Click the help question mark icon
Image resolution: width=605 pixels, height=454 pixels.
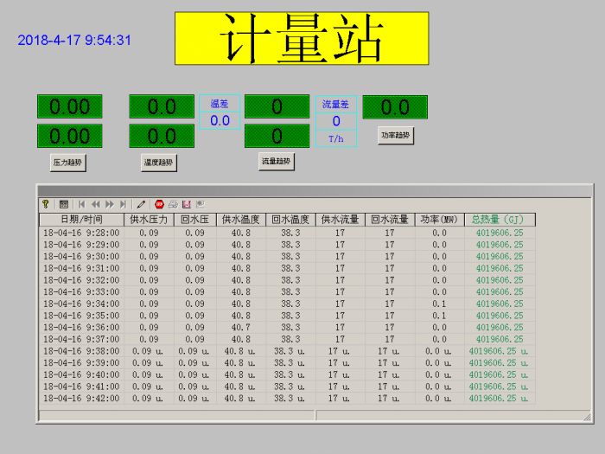[x=46, y=204]
